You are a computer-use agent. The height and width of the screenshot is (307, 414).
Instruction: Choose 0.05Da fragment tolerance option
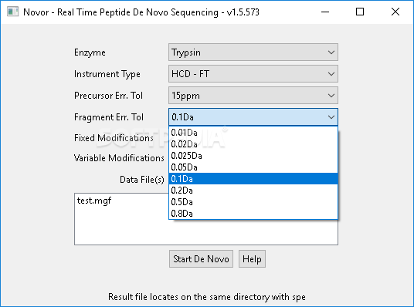(253, 167)
